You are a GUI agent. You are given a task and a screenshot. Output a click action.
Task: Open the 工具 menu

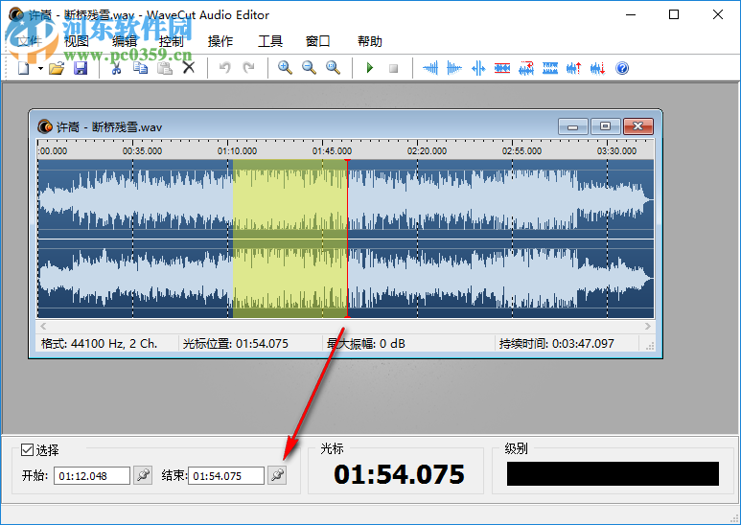pos(269,41)
